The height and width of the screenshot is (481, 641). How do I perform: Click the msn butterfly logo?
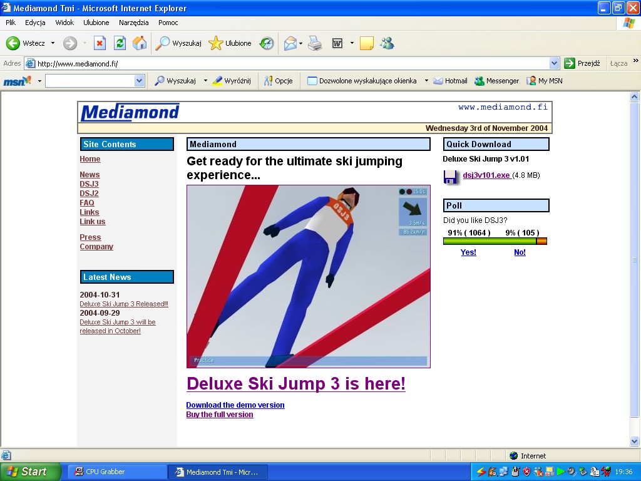pyautogui.click(x=17, y=81)
